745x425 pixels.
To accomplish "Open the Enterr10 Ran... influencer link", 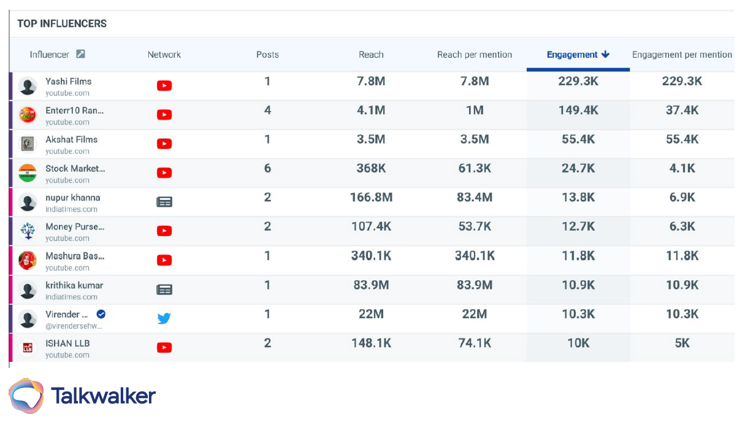I will tap(75, 110).
